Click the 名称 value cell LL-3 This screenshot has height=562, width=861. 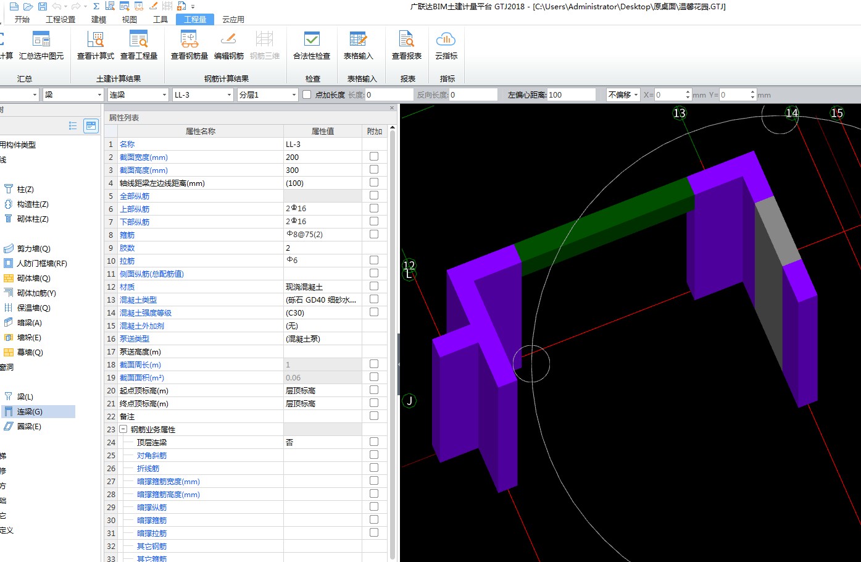(323, 144)
